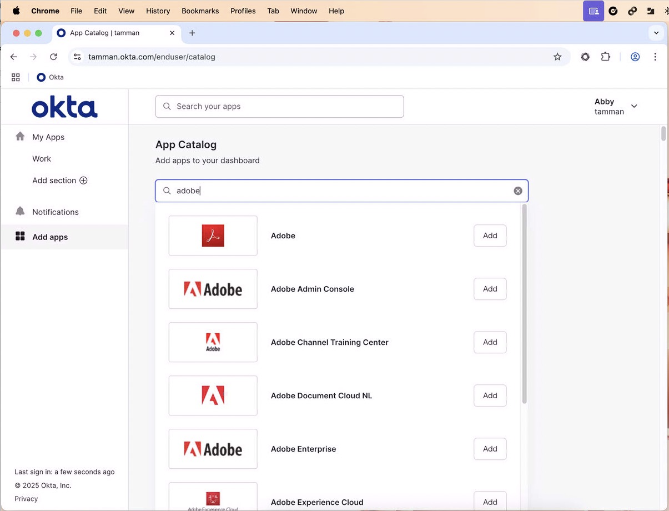The width and height of the screenshot is (669, 511).
Task: Open the Window menu
Action: [304, 11]
